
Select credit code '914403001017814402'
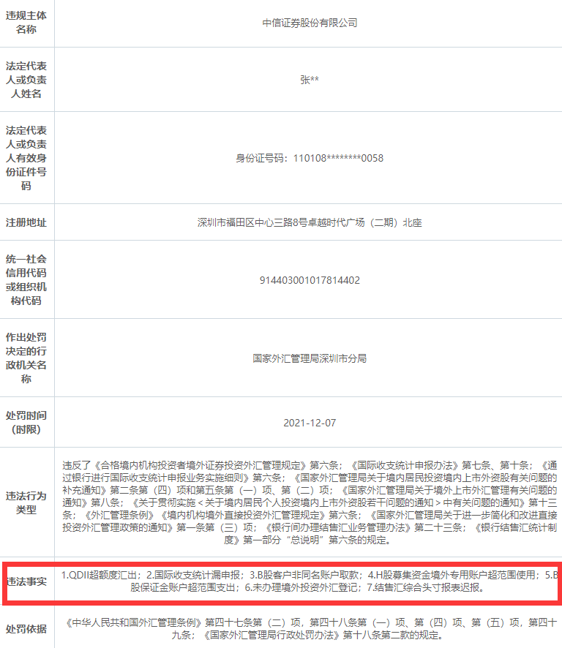310,280
